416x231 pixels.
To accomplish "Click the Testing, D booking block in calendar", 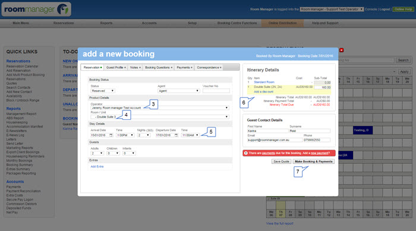I will point(363,130).
